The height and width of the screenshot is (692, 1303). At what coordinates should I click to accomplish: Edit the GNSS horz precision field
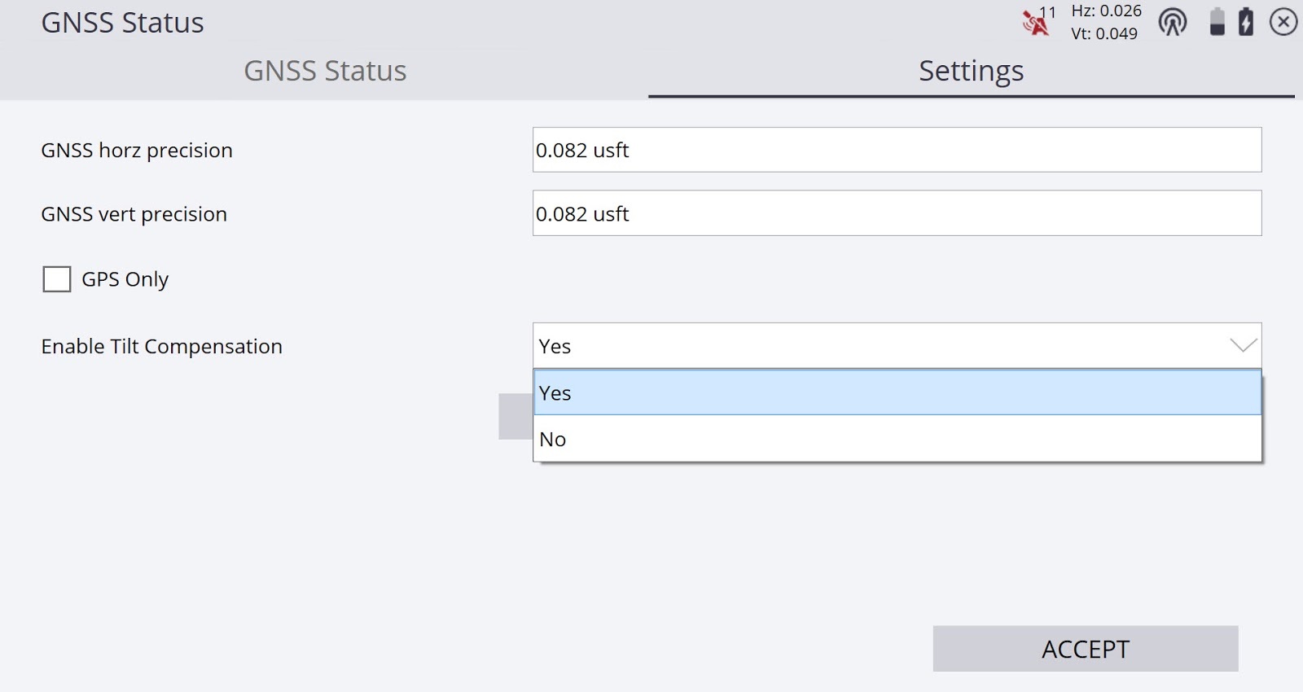[x=897, y=150]
